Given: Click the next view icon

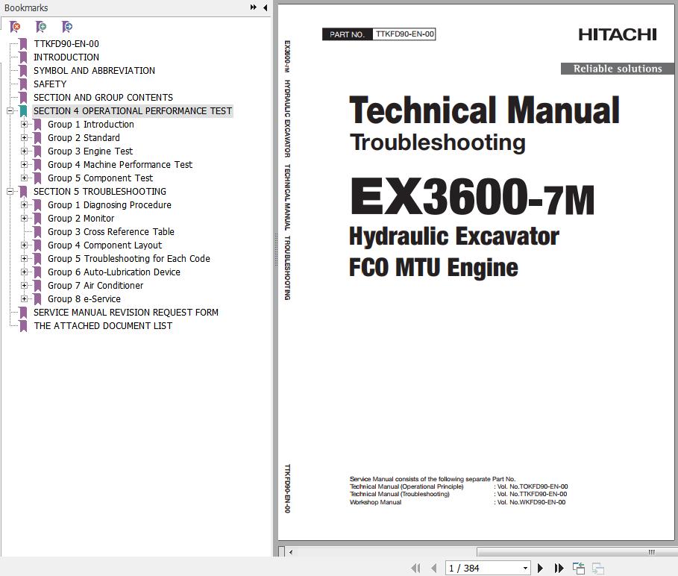Looking at the screenshot, I should click(x=598, y=568).
